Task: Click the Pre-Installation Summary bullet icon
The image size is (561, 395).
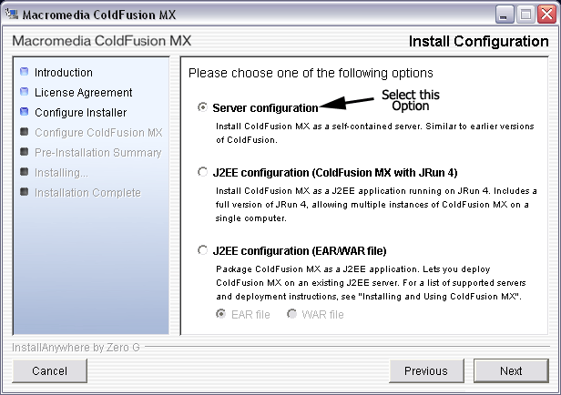Action: click(x=25, y=152)
